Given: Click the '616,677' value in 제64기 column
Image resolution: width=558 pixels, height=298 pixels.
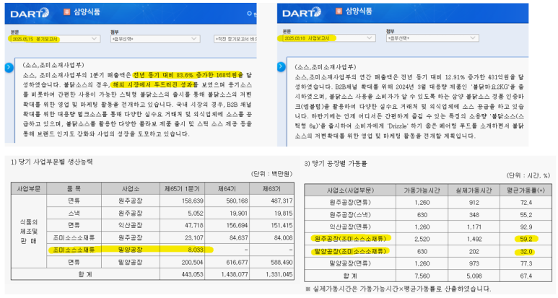Looking at the screenshot, I should (x=237, y=263).
